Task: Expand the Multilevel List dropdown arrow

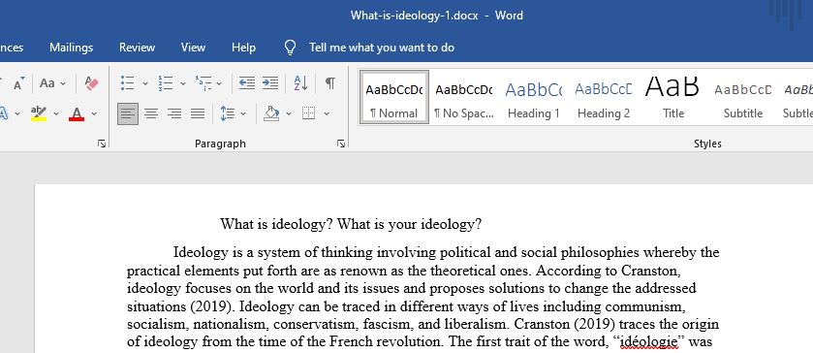Action: [219, 83]
